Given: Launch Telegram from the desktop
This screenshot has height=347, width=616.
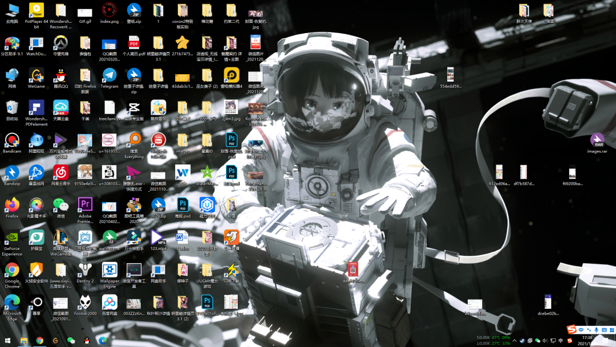Looking at the screenshot, I should pos(109,78).
